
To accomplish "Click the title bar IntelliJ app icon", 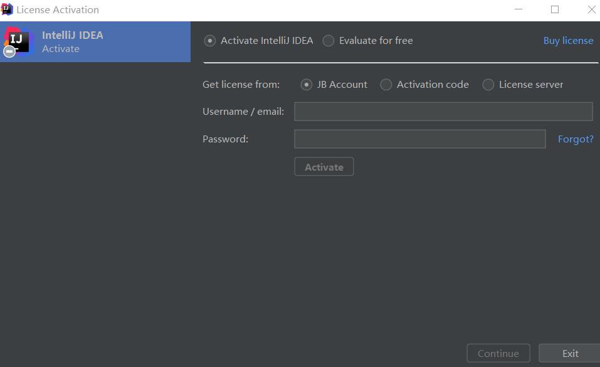I will click(x=7, y=9).
